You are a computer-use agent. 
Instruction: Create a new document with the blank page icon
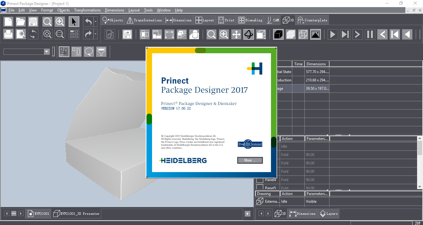click(x=8, y=22)
